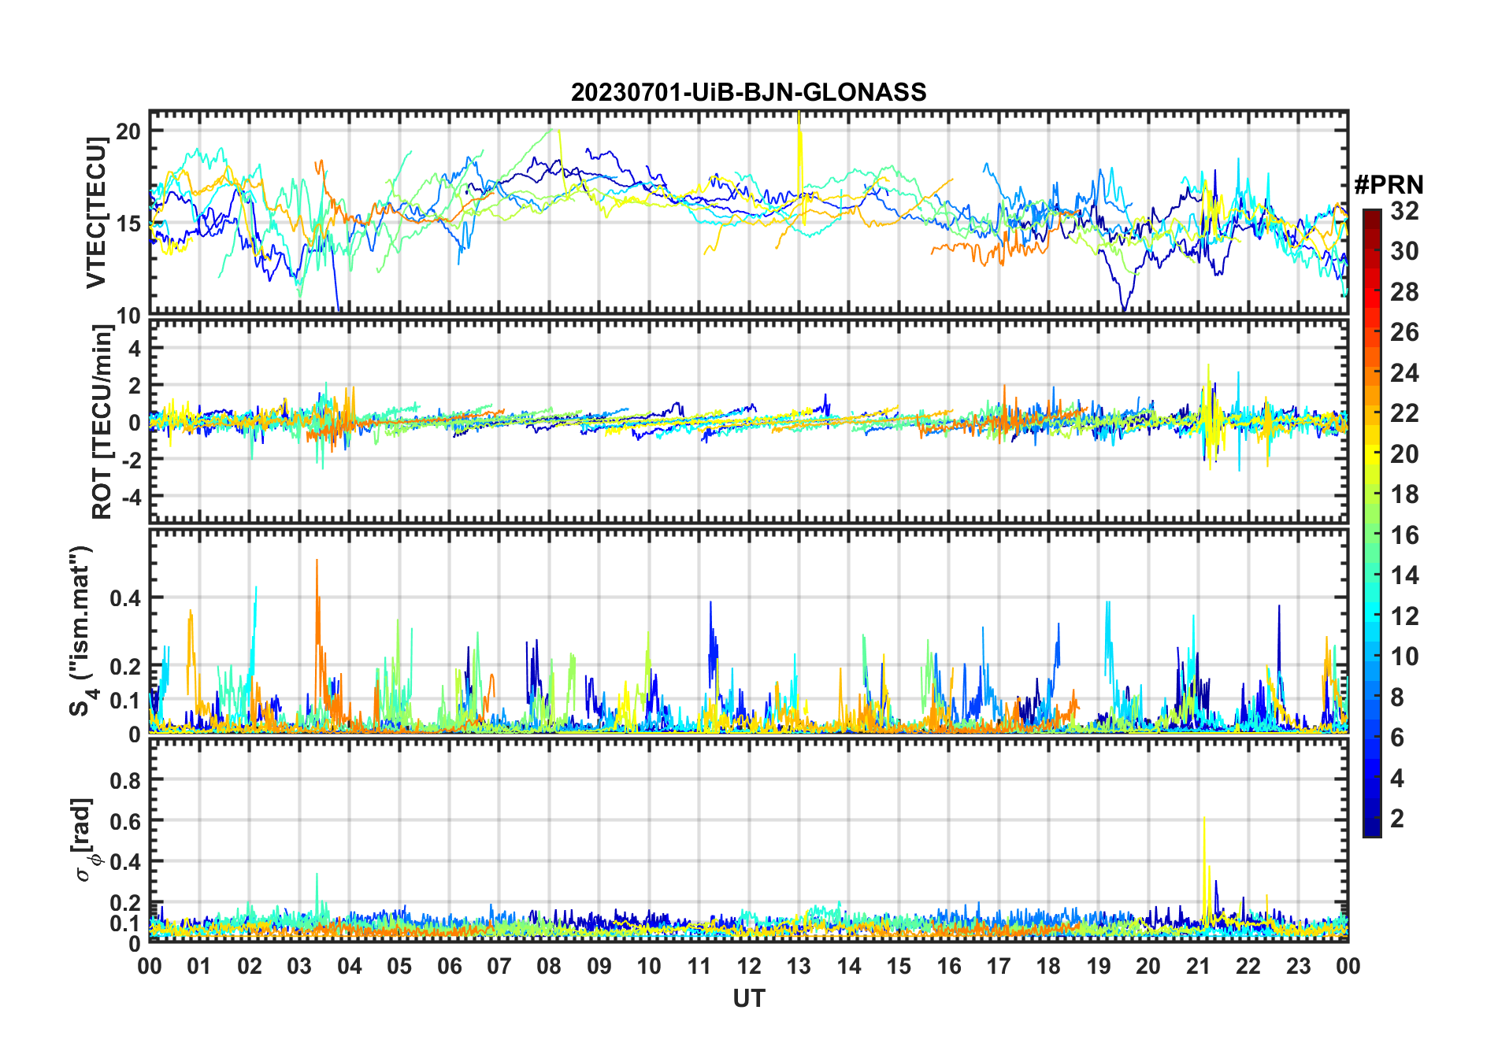Click the leftmost 00 UT tick label

click(x=150, y=966)
